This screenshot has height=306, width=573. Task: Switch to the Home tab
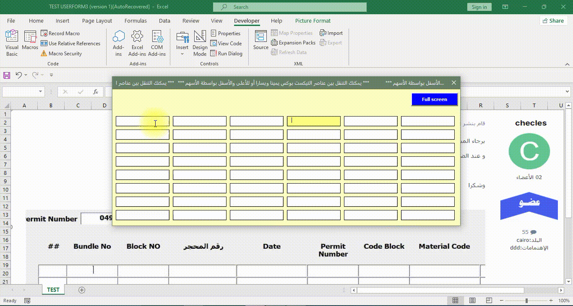pyautogui.click(x=36, y=21)
